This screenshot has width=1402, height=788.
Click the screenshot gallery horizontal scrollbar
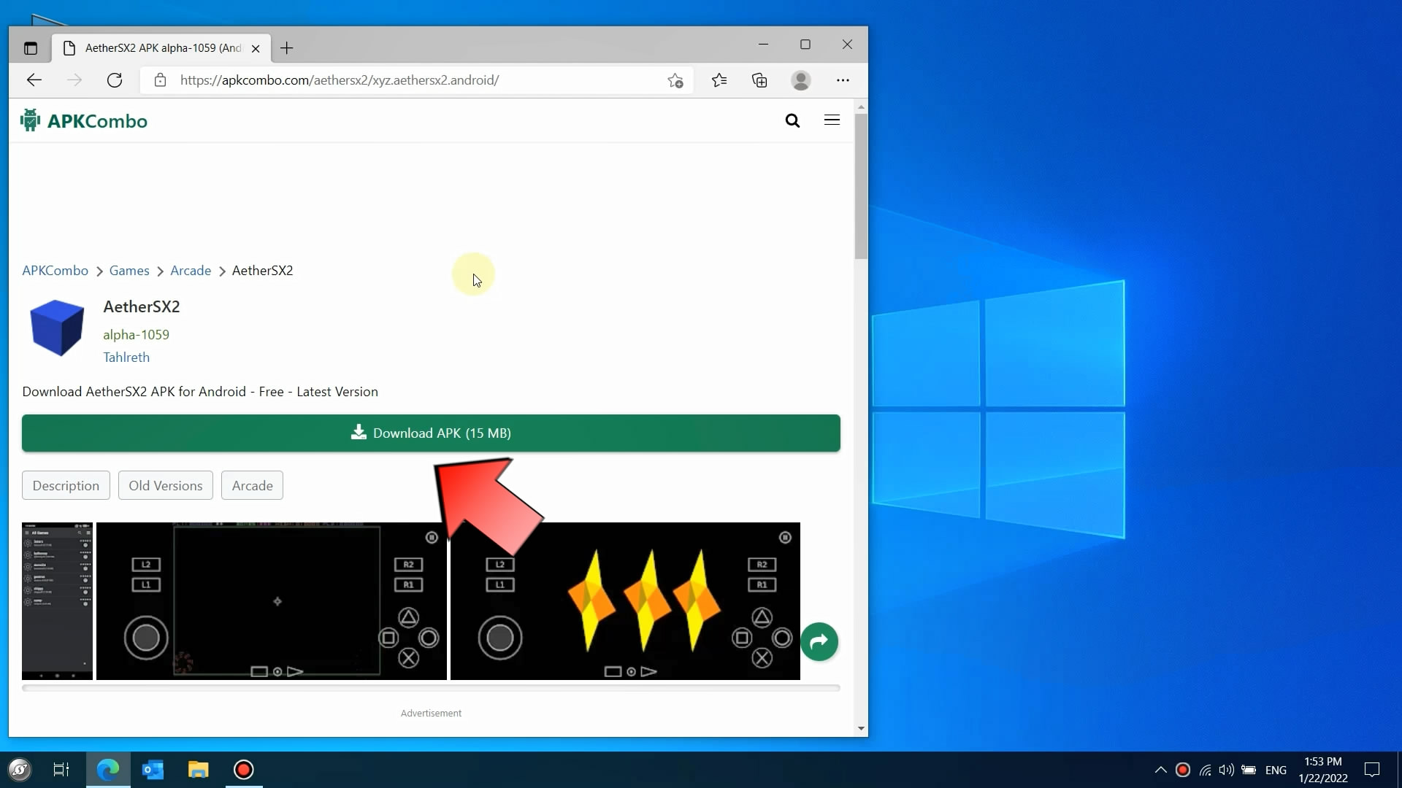[431, 687]
